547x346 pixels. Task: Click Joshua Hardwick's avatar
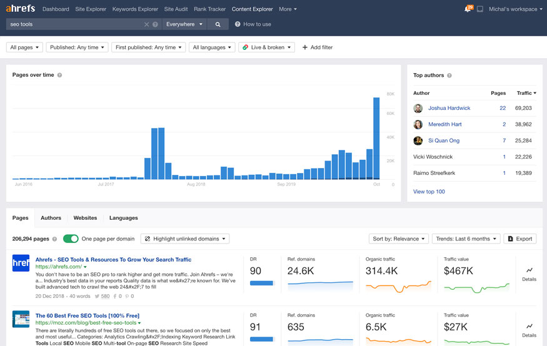click(418, 108)
